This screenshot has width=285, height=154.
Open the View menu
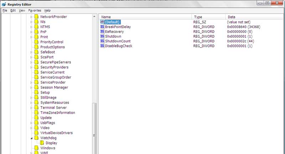pos(22,11)
